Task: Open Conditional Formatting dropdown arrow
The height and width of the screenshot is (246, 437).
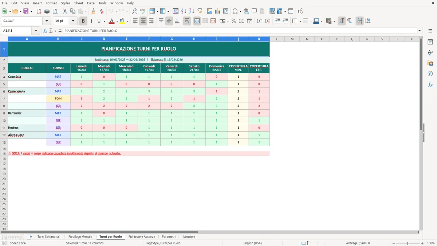Action: [334, 21]
